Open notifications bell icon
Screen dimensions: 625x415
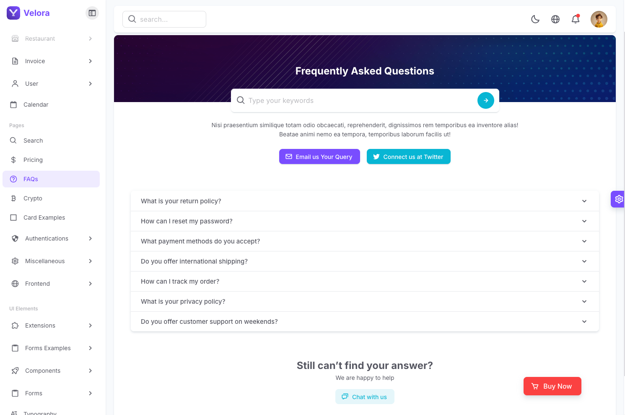[576, 19]
